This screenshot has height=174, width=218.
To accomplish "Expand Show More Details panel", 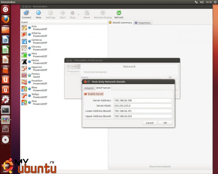I will pyautogui.click(x=160, y=167).
